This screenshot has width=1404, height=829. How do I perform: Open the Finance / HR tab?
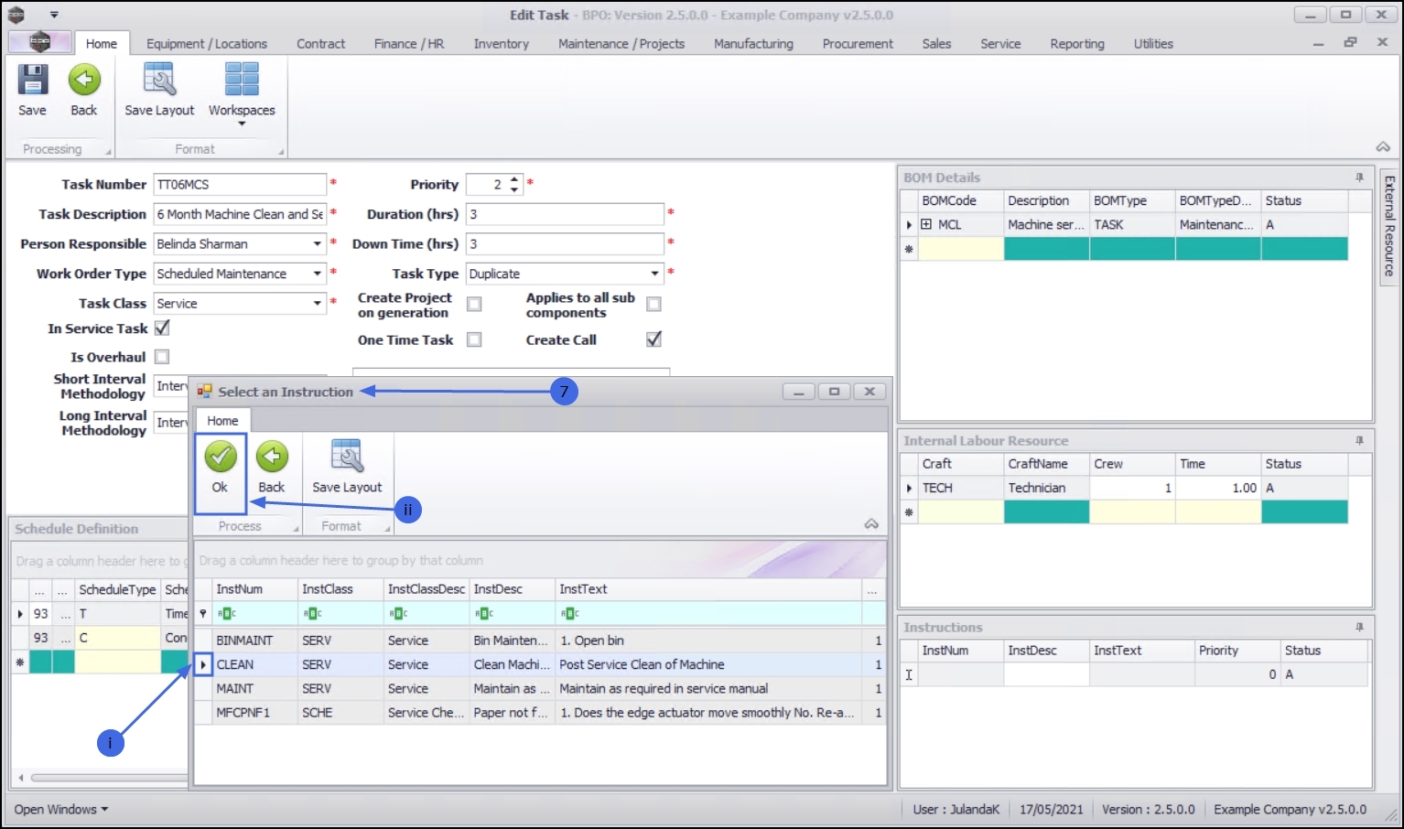coord(409,44)
